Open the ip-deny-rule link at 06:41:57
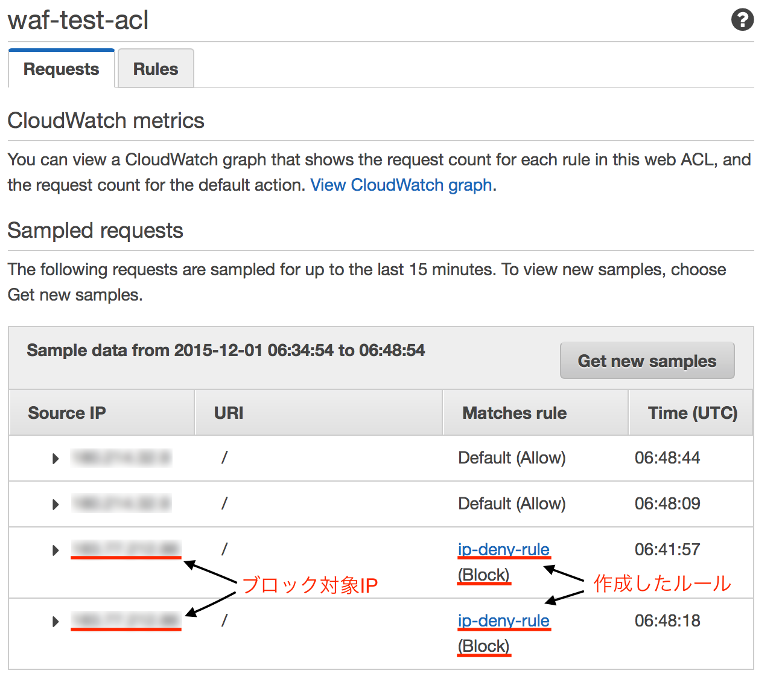The width and height of the screenshot is (782, 682). [x=504, y=549]
